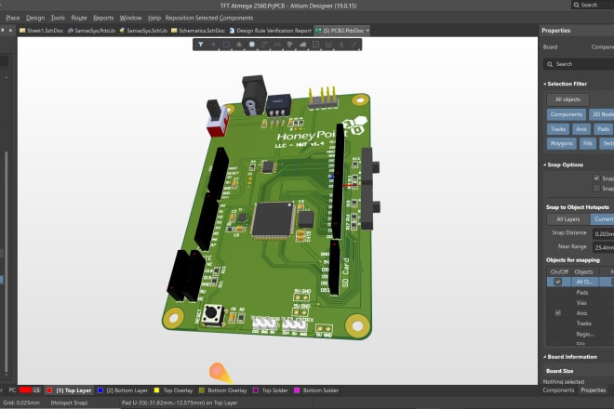
Task: Click the SamacSys.SchLib library icon
Action: pyautogui.click(x=122, y=30)
